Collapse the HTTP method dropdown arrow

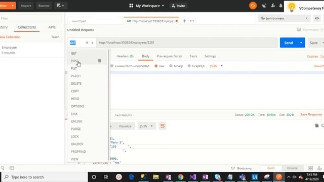tap(92, 42)
